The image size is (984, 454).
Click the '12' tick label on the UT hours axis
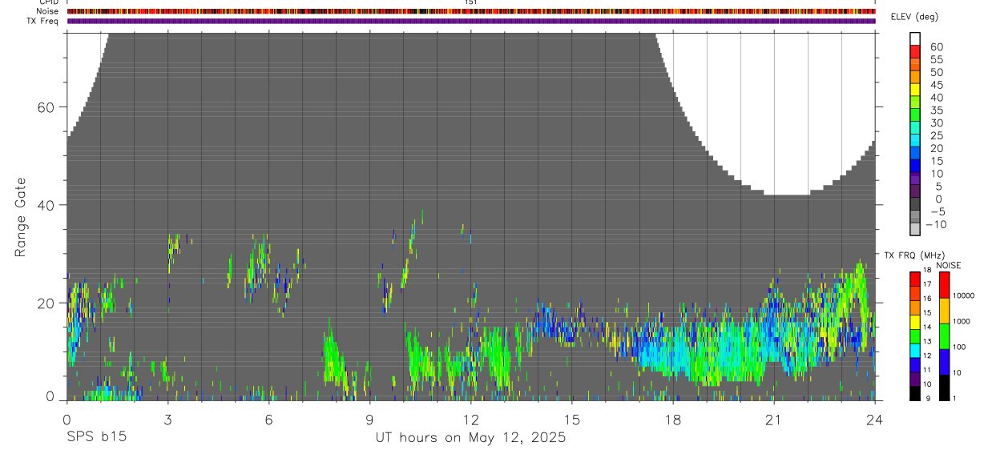point(470,419)
